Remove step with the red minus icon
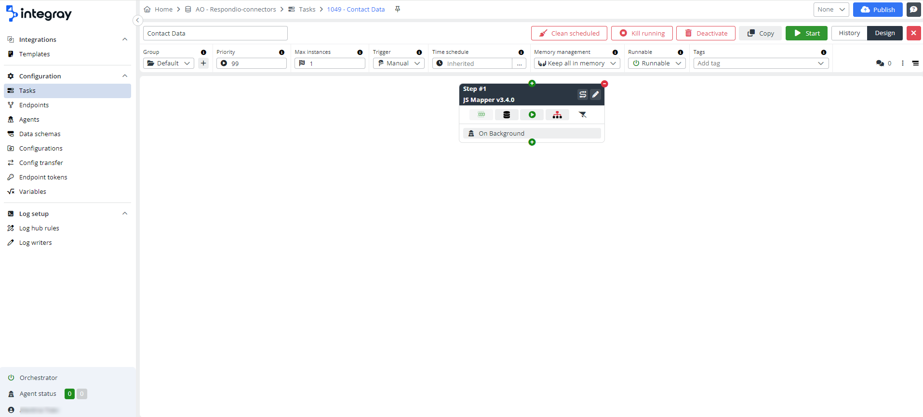 pyautogui.click(x=604, y=84)
